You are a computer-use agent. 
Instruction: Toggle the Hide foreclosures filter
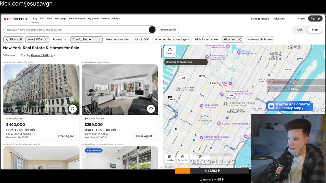tap(207, 39)
